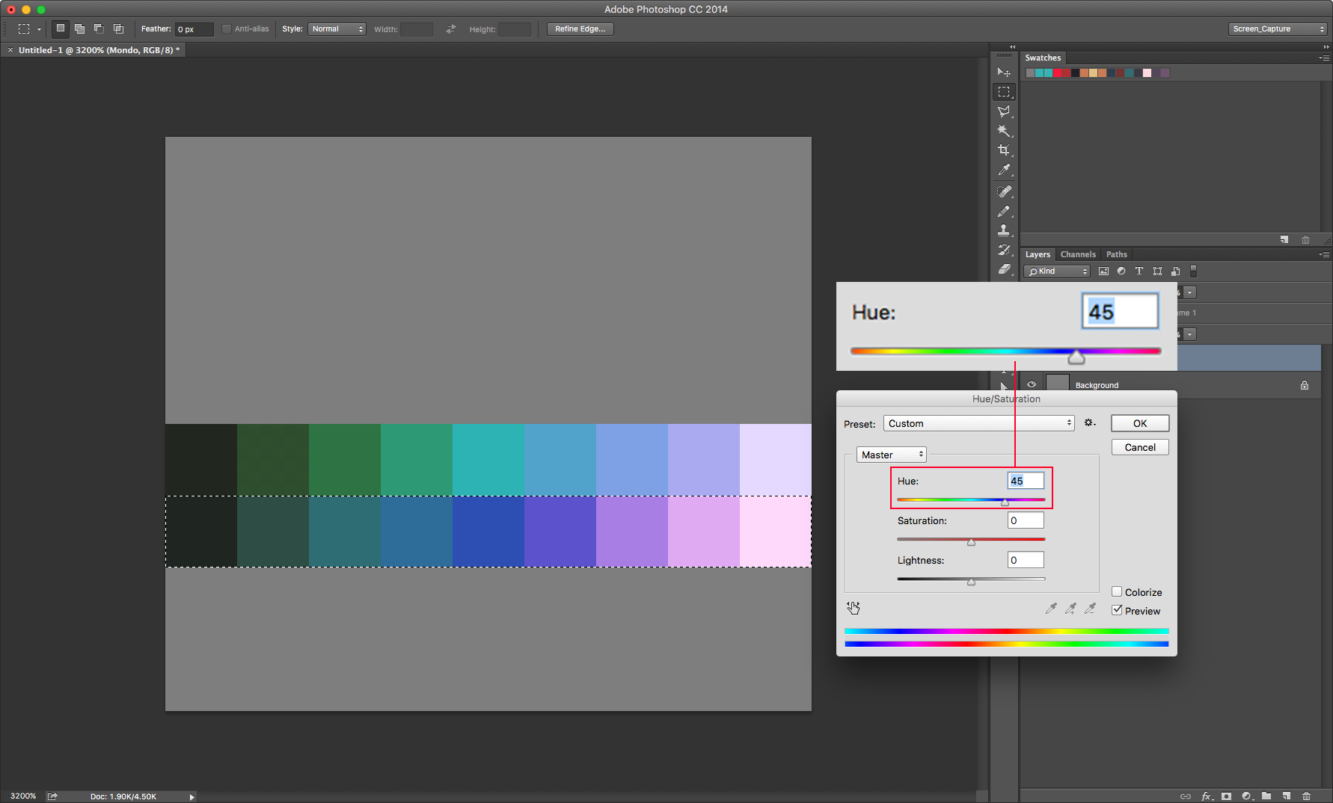The height and width of the screenshot is (803, 1333).
Task: Switch to the Paths tab
Action: click(x=1116, y=254)
